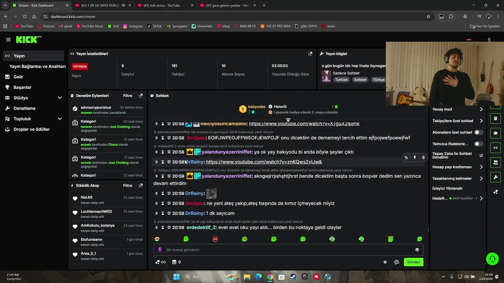Toggle Yalnızca ifadelerle switch

(x=479, y=144)
